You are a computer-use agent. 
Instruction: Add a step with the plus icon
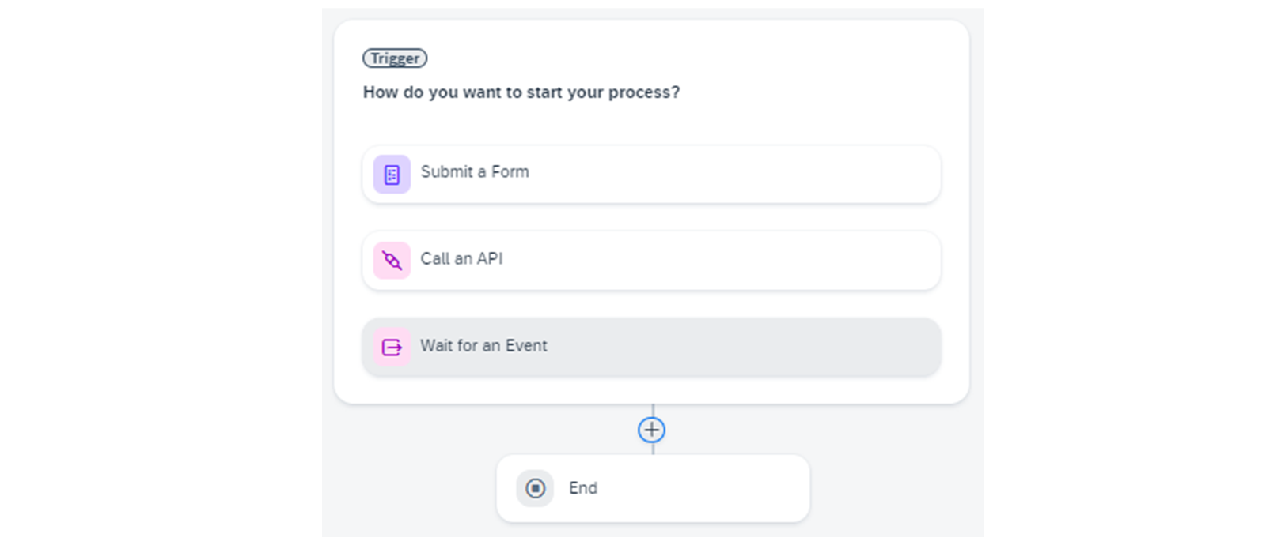click(x=652, y=430)
